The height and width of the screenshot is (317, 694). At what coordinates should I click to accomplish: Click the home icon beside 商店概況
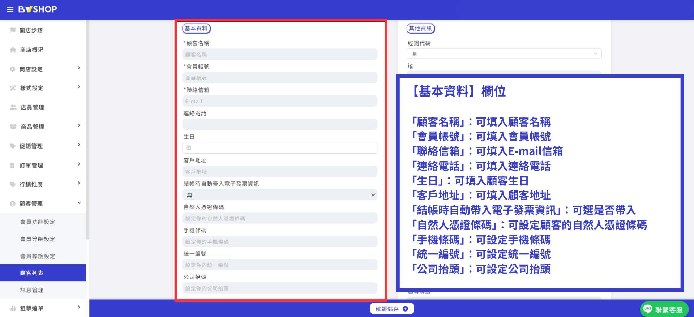(x=13, y=50)
